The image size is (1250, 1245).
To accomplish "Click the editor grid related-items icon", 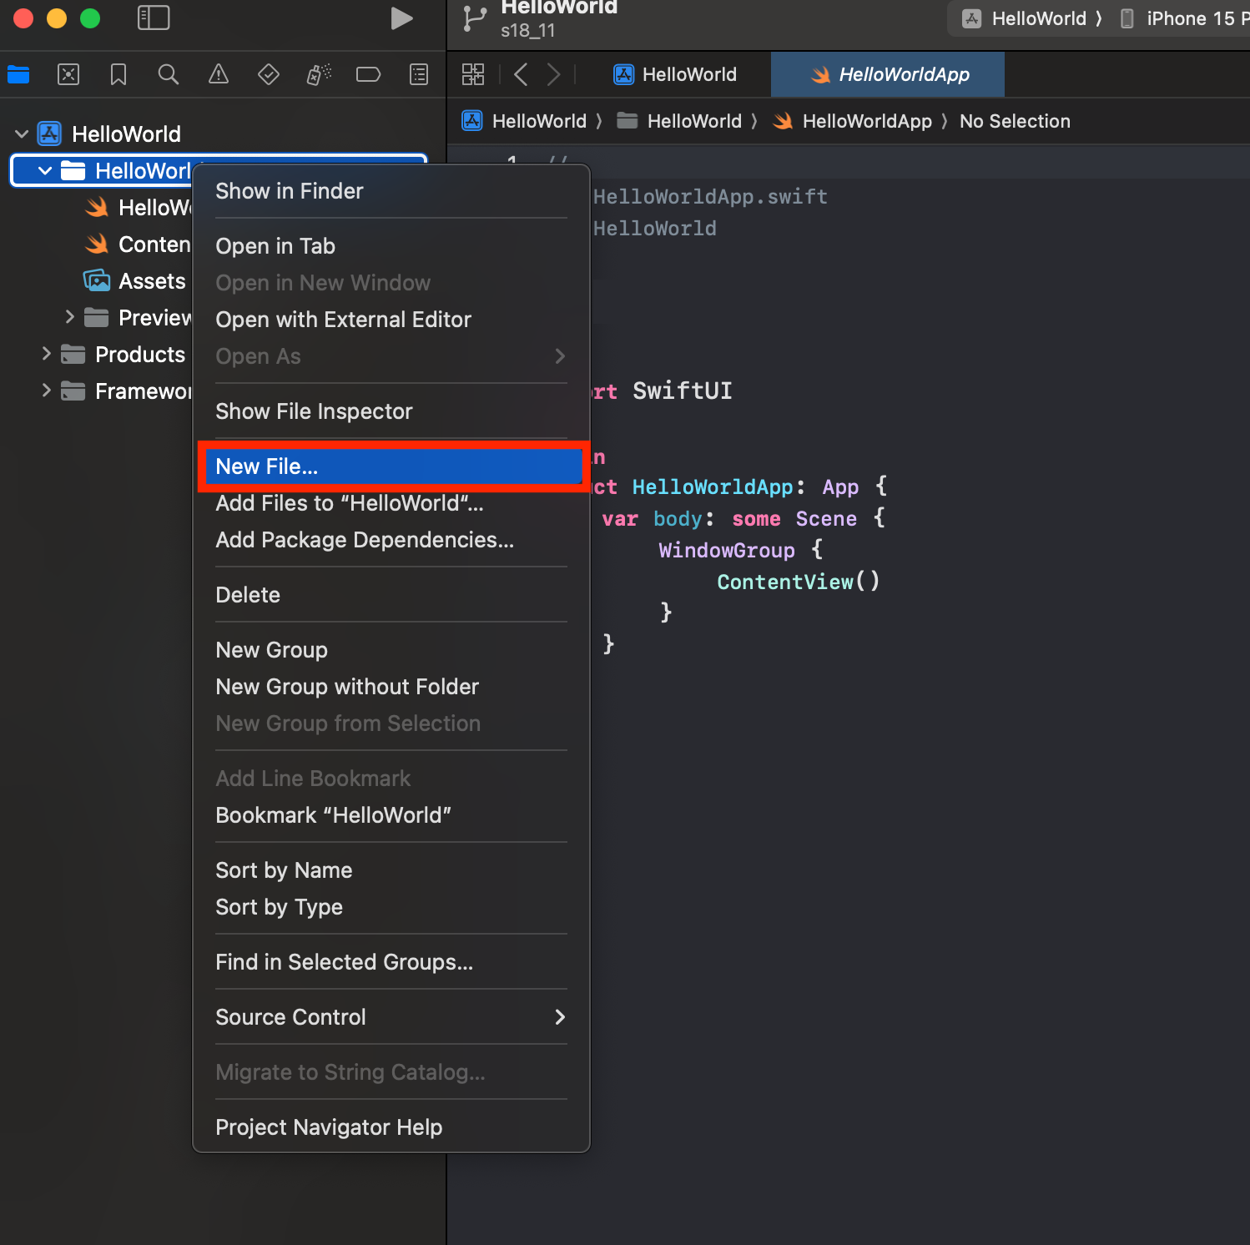I will [x=473, y=75].
